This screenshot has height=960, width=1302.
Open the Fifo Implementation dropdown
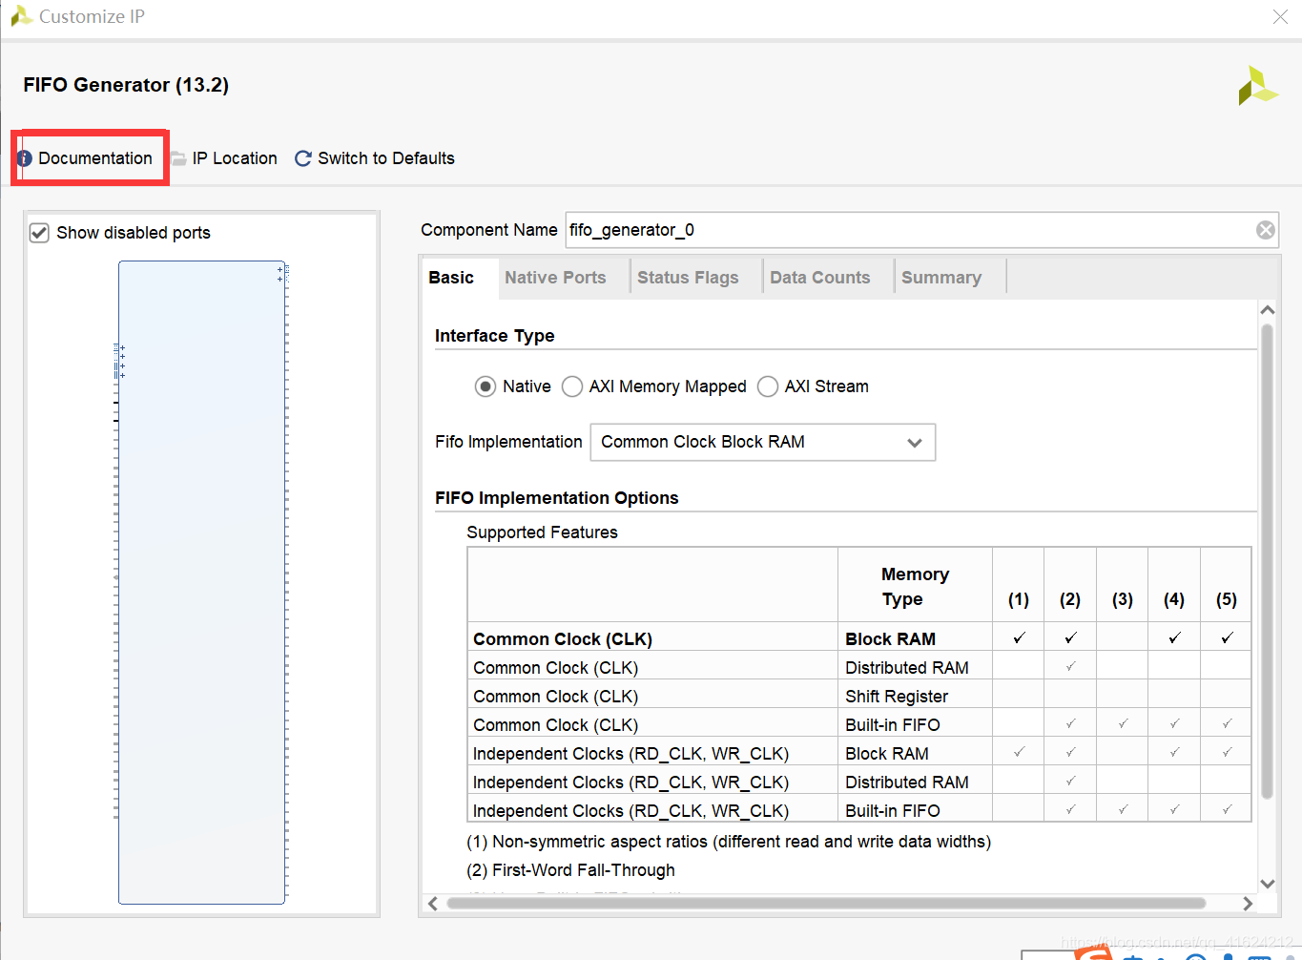763,443
